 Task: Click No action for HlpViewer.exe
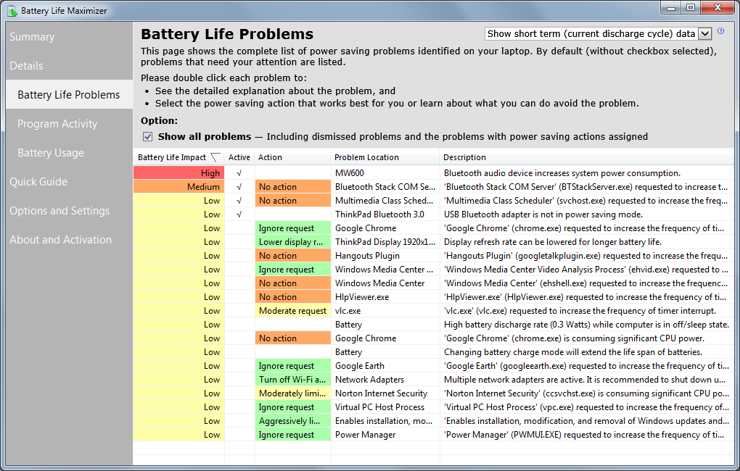pyautogui.click(x=293, y=297)
